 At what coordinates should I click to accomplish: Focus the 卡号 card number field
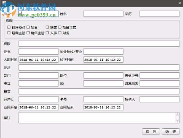pyautogui.click(x=103, y=99)
